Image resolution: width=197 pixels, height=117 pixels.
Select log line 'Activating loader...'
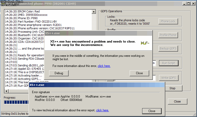[x=30, y=75]
